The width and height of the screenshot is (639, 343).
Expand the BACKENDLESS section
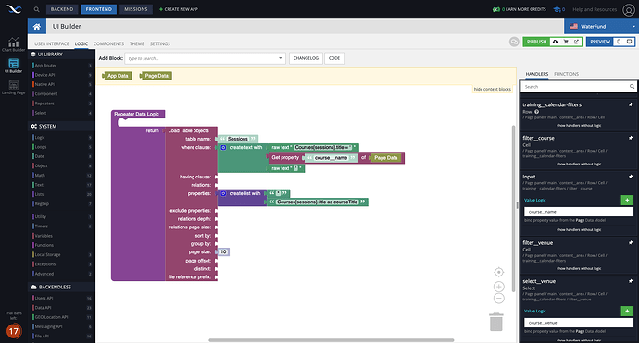61,287
